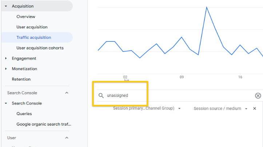Image resolution: width=263 pixels, height=147 pixels.
Task: Expand the Monetization section arrow
Action: pyautogui.click(x=6, y=69)
